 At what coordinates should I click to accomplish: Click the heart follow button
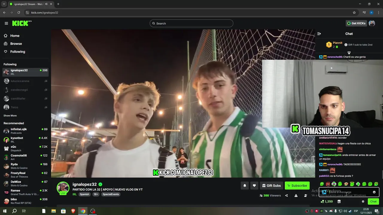click(254, 185)
